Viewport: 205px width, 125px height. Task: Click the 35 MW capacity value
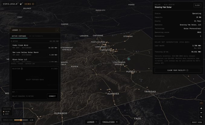click(198, 17)
